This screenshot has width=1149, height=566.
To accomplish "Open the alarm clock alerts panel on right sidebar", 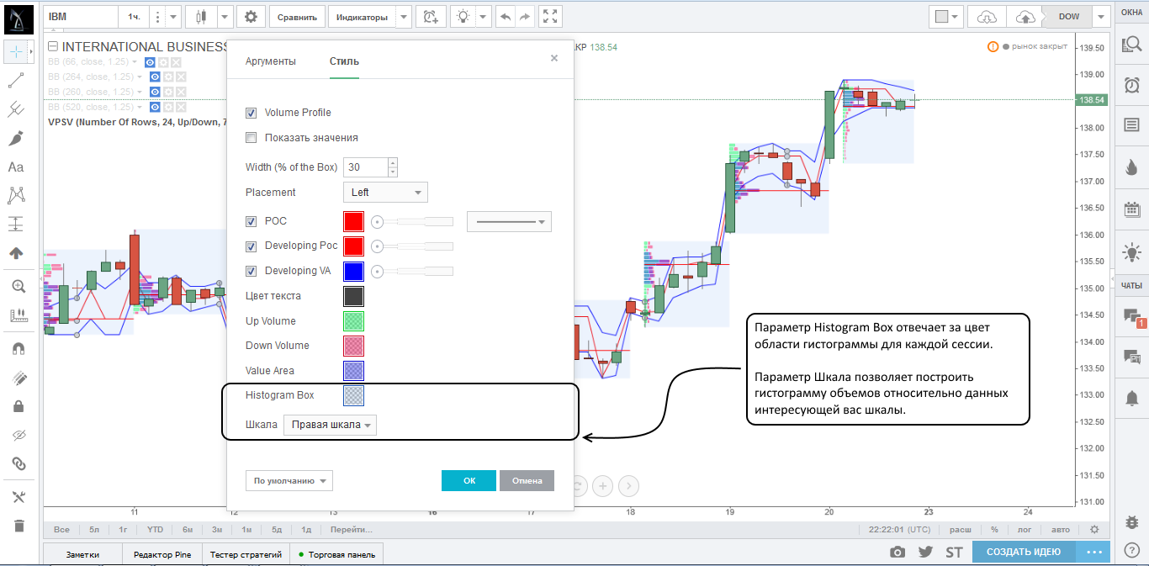I will click(x=1131, y=84).
